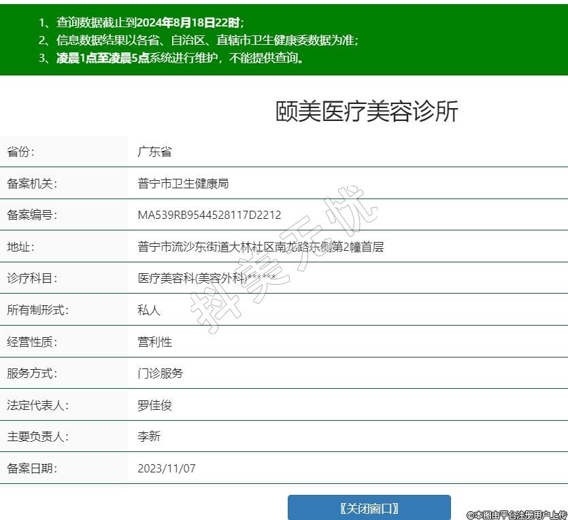Select the record number MA539RB9544528117D2212
Screen dimensions: 568x520
[209, 215]
